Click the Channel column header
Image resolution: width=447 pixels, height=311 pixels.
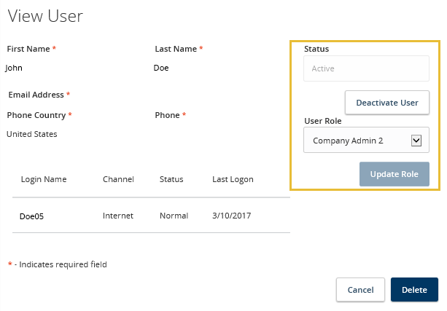tap(119, 179)
